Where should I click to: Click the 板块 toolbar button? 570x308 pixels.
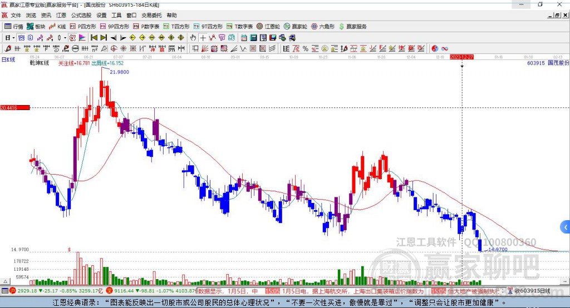click(x=36, y=27)
